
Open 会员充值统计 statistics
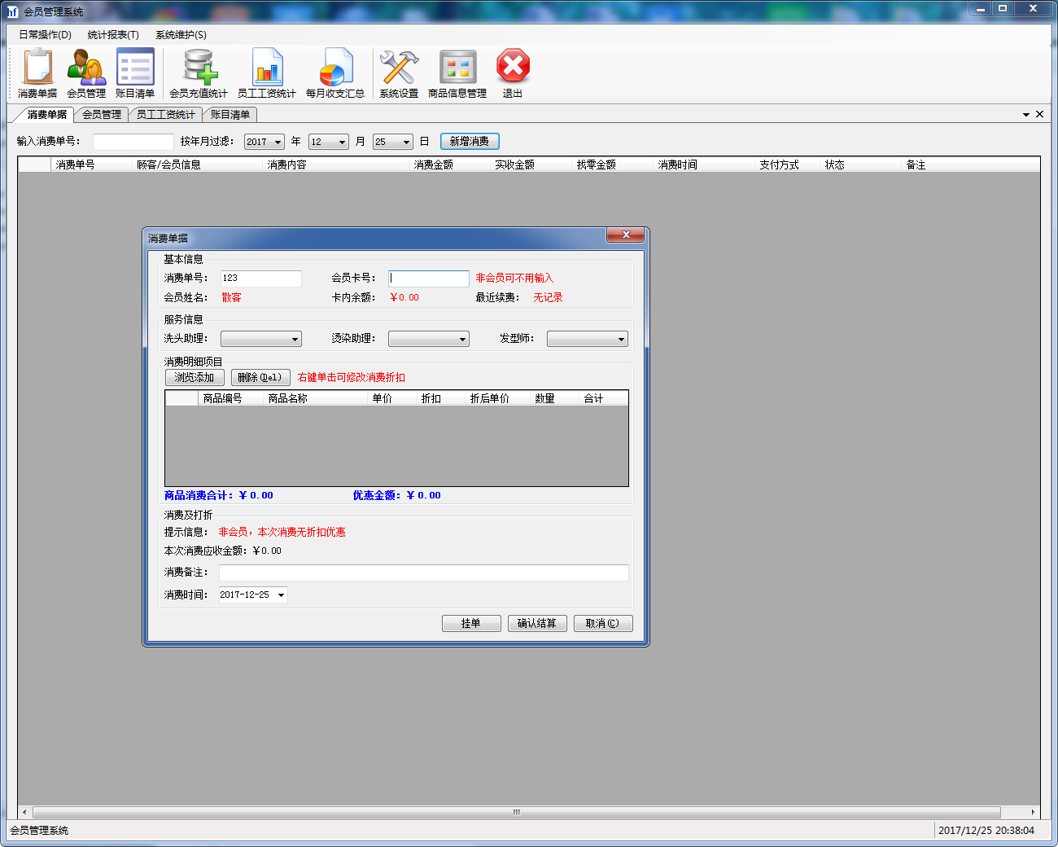(198, 72)
